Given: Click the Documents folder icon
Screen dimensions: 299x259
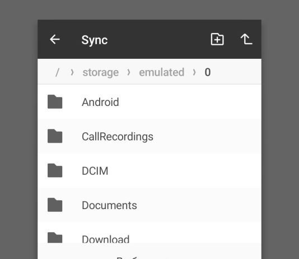Looking at the screenshot, I should tap(55, 205).
